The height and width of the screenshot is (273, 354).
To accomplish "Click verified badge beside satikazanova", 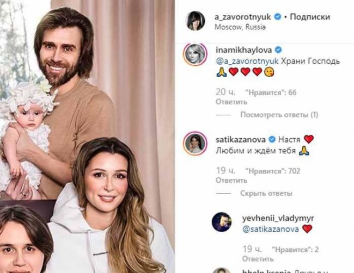I will click(272, 140).
